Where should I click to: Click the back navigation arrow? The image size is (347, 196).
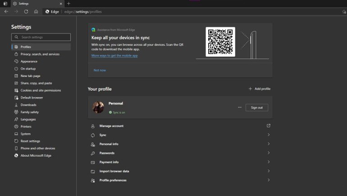point(6,11)
